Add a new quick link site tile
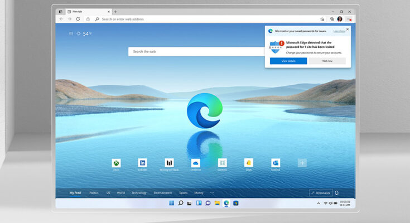This screenshot has height=223, width=410. tap(302, 163)
